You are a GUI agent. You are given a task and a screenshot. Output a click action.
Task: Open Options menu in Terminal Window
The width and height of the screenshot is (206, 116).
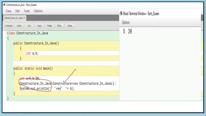126,23
